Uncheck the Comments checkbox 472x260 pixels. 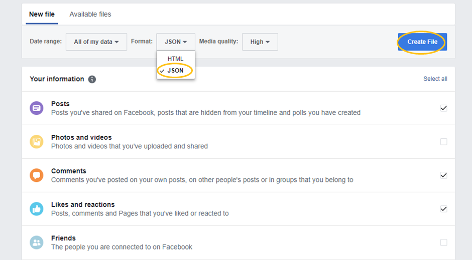point(443,175)
